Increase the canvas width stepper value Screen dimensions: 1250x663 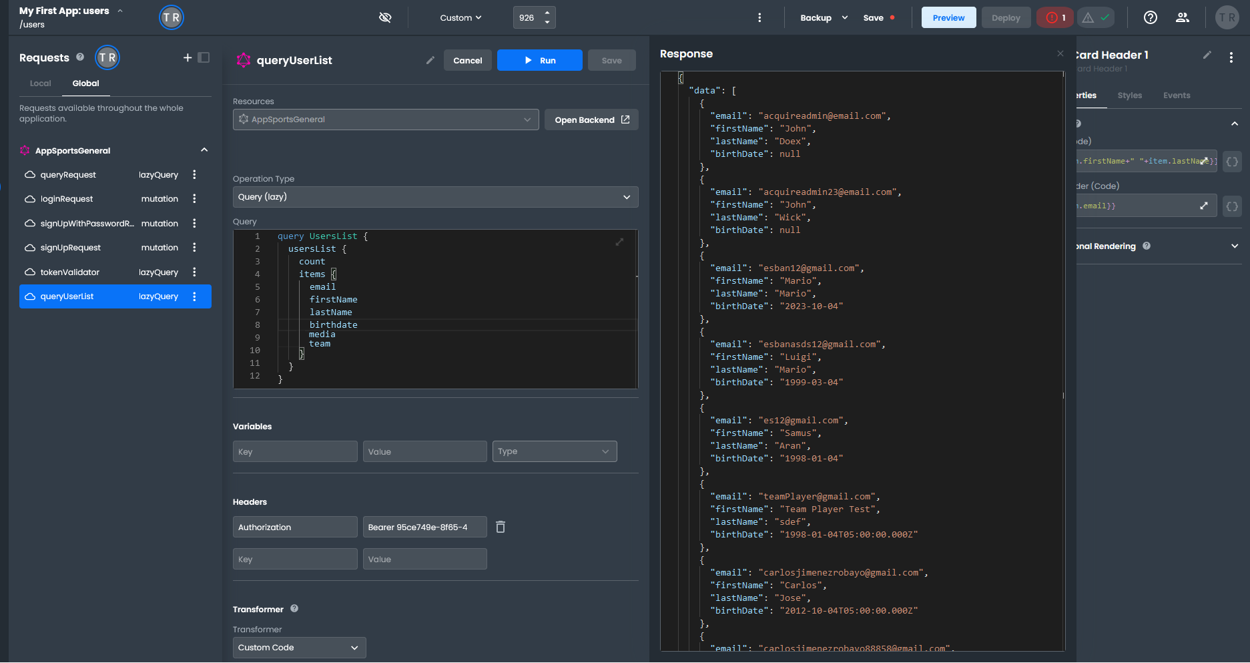point(547,13)
